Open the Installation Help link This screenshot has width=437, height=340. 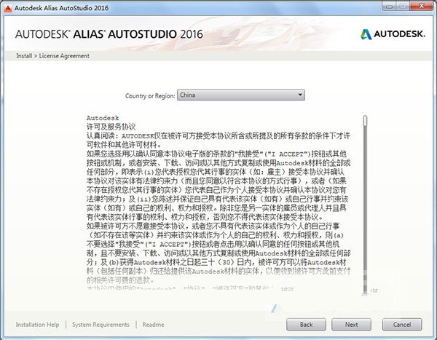(37, 325)
